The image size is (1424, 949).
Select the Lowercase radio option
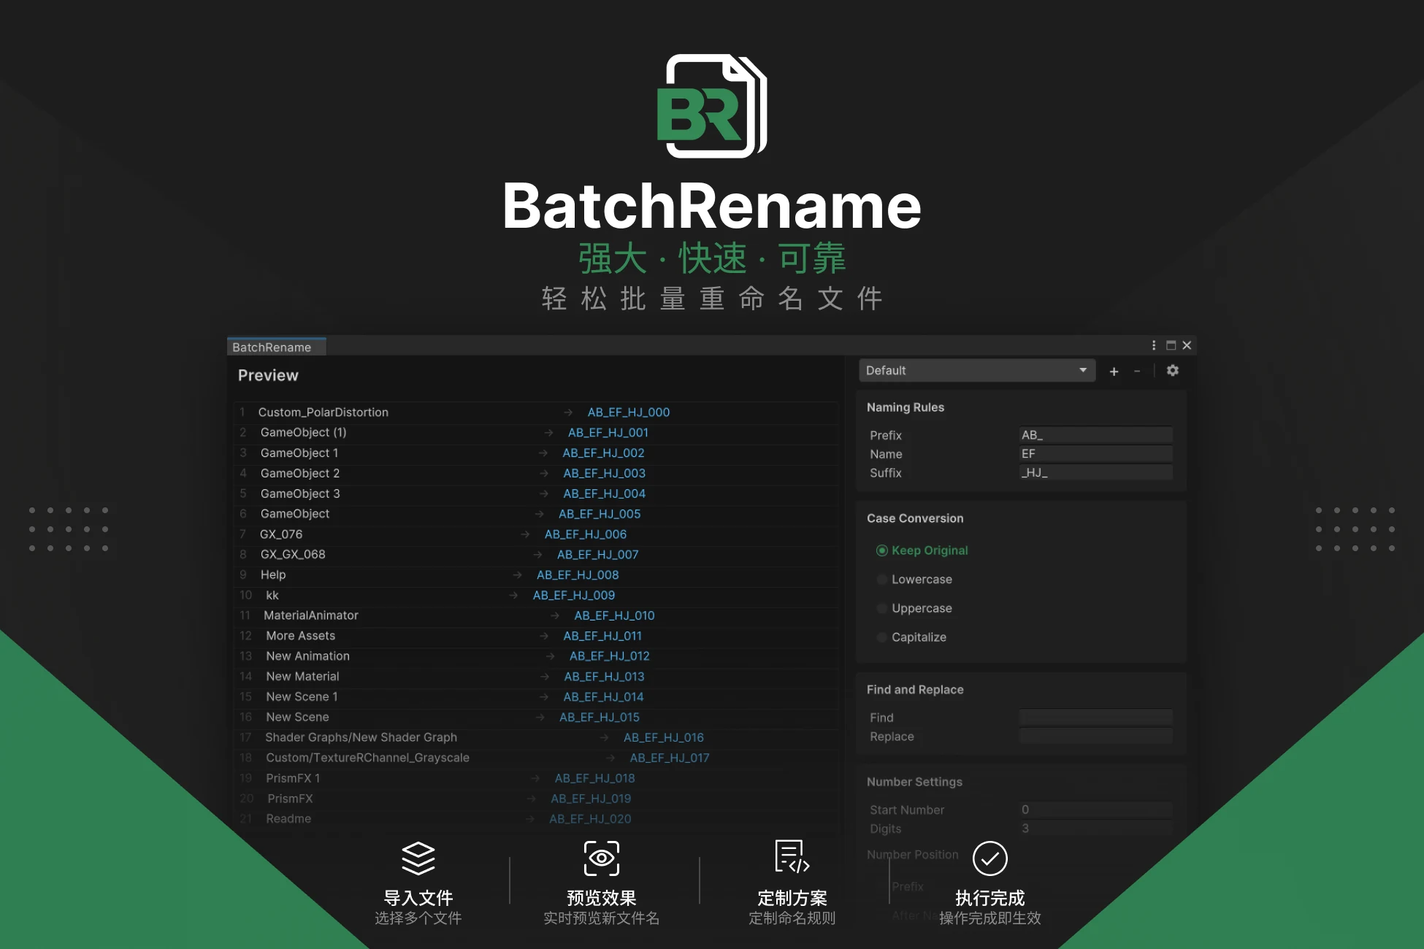coord(882,580)
